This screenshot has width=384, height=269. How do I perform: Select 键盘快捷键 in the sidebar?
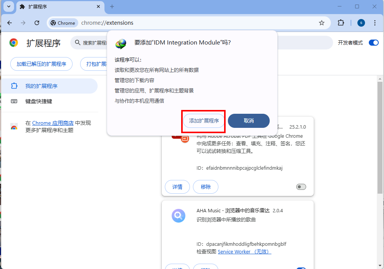pos(49,101)
